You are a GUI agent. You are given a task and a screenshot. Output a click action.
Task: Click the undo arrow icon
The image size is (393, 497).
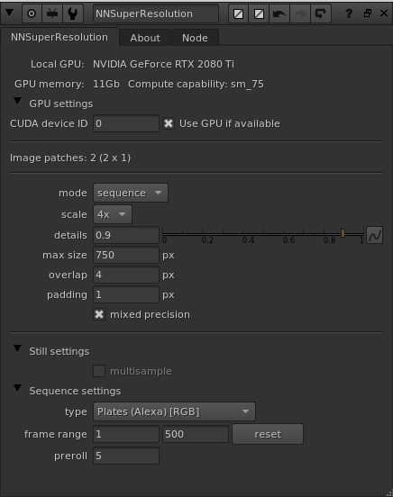pos(279,14)
